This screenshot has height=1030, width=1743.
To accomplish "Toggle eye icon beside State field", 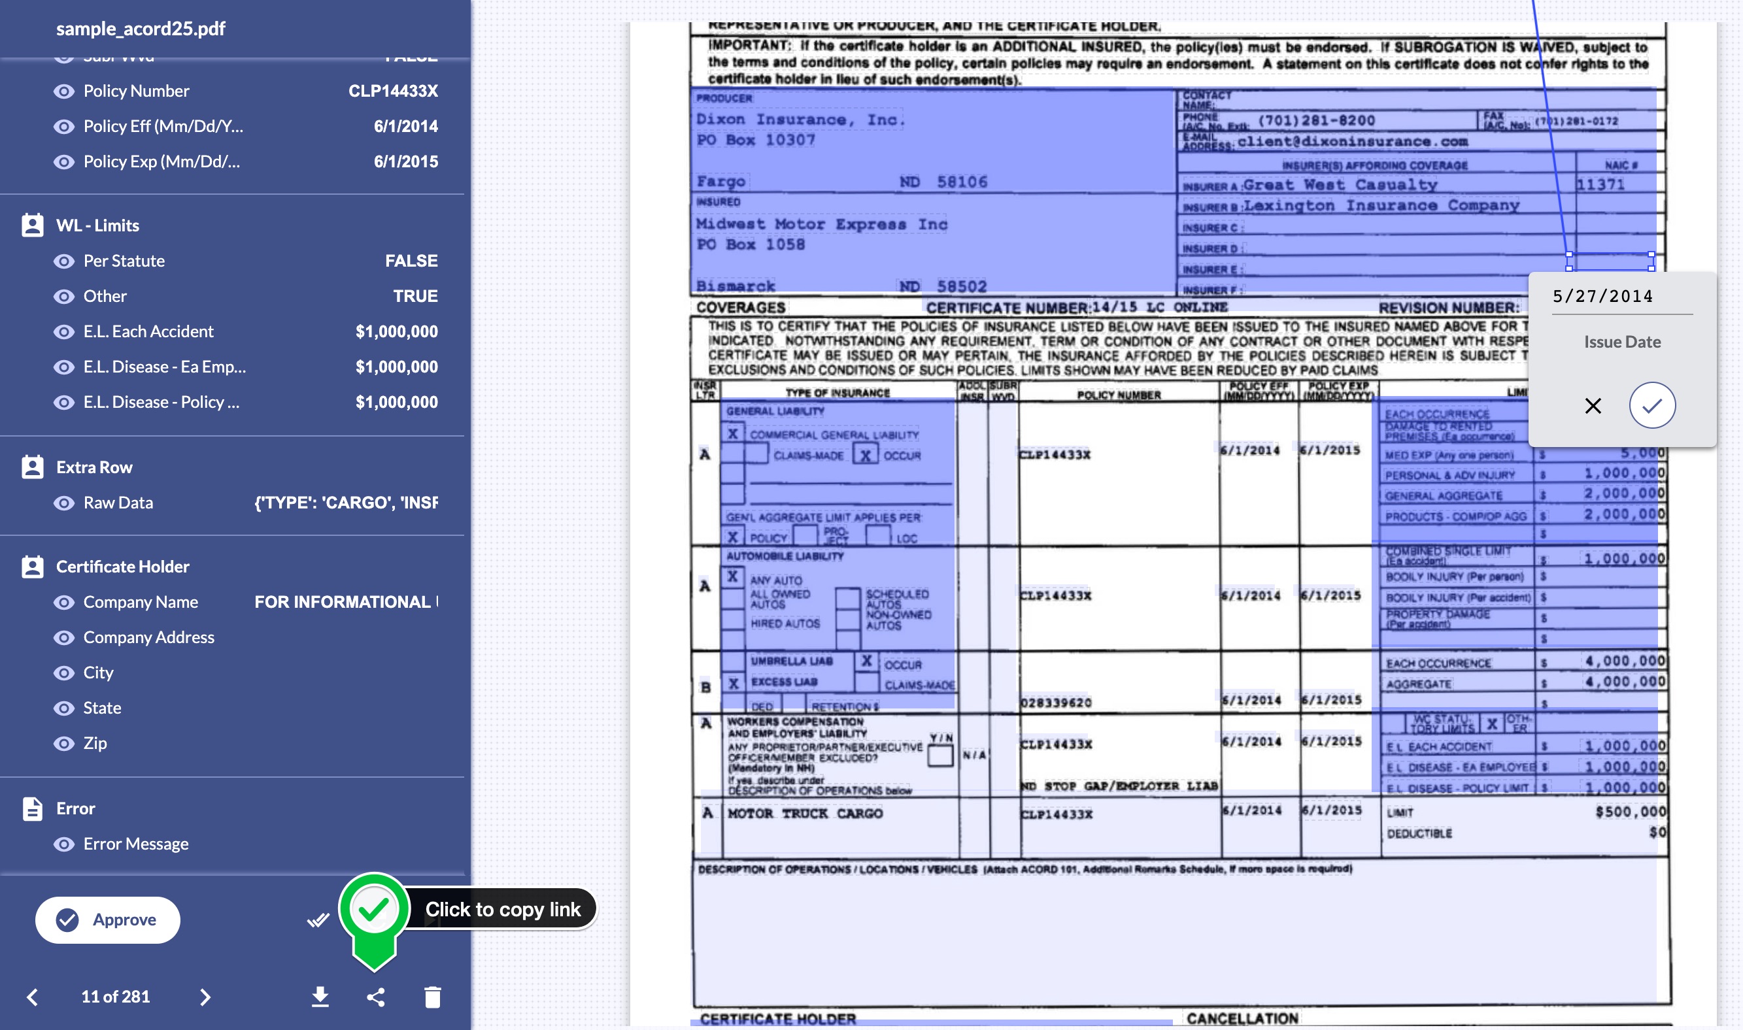I will coord(64,709).
